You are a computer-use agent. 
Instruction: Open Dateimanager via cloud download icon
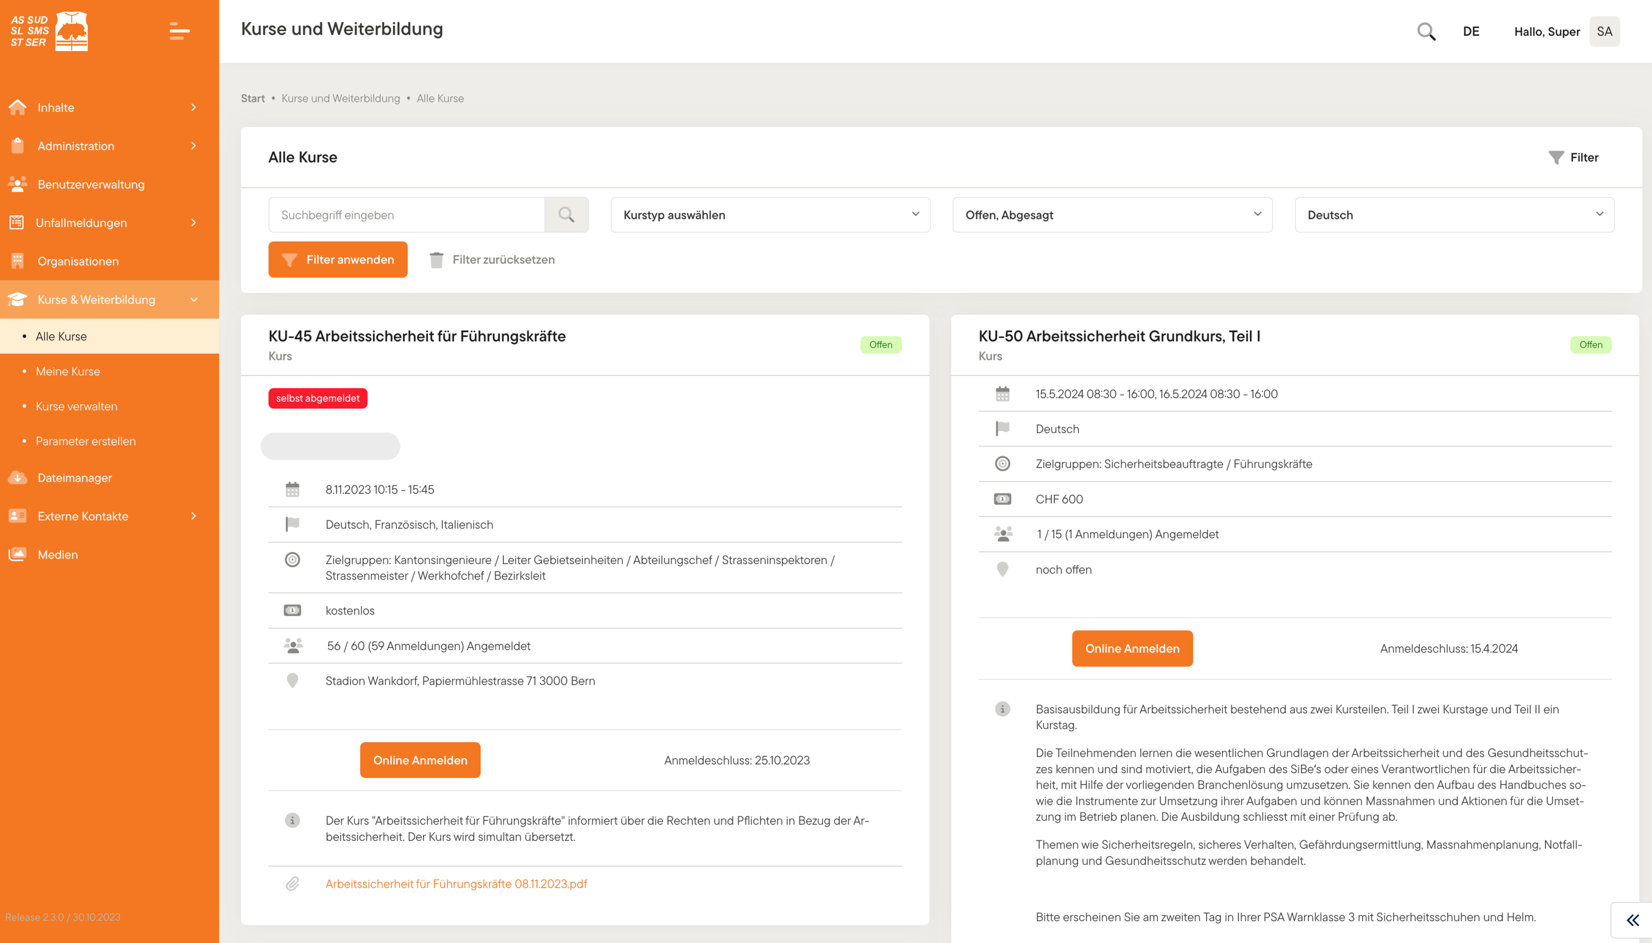(18, 477)
